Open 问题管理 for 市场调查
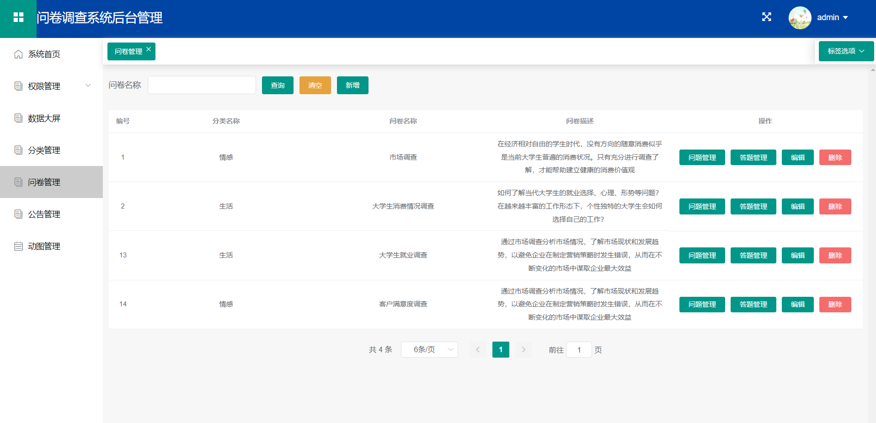Image resolution: width=876 pixels, height=423 pixels. pos(702,157)
